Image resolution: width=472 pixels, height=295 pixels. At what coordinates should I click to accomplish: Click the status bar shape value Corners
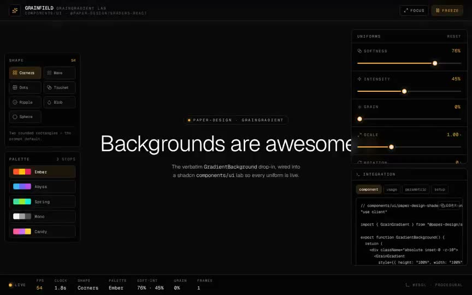pyautogui.click(x=88, y=288)
